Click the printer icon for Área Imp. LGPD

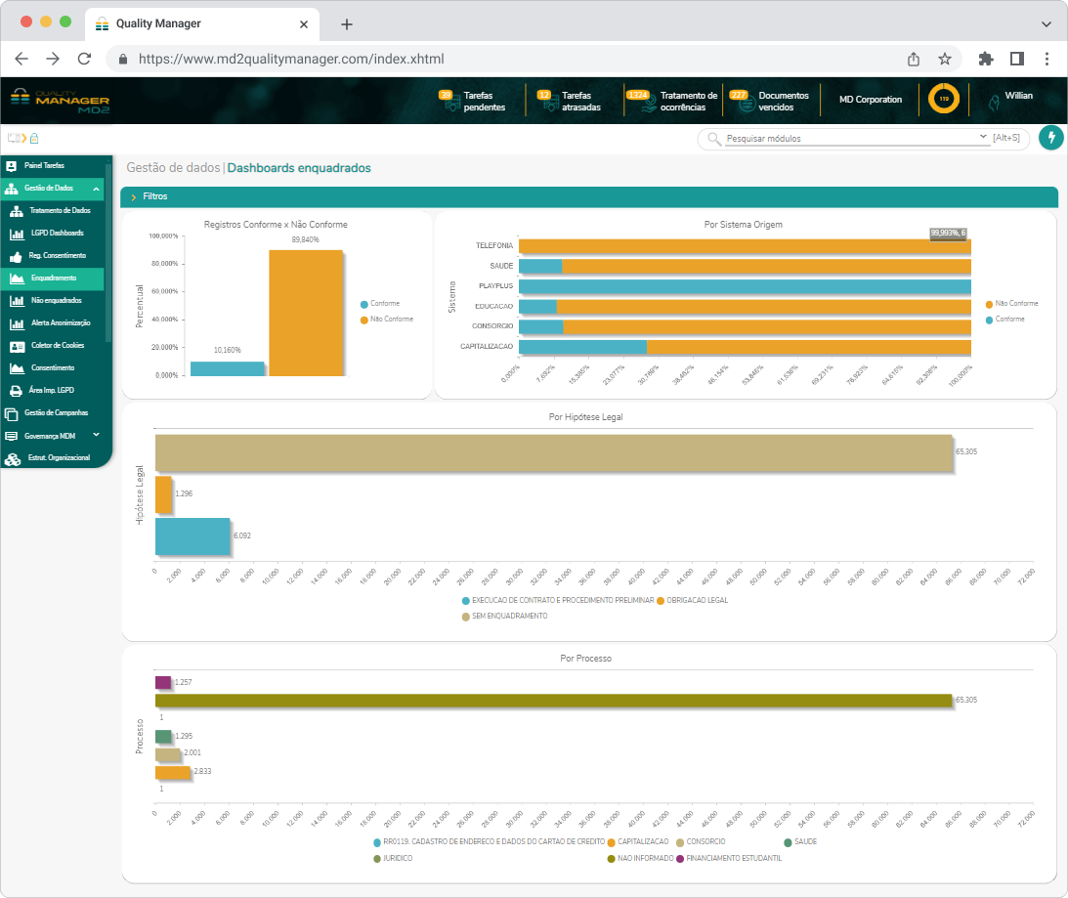[x=16, y=391]
